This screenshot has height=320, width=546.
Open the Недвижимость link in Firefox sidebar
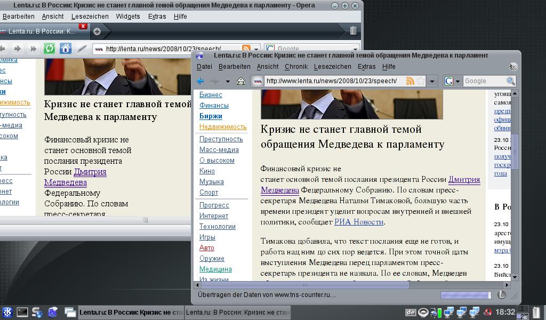[223, 127]
